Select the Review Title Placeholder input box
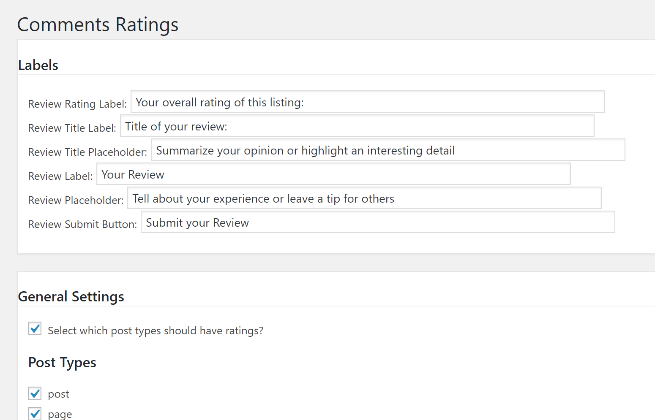This screenshot has width=655, height=420. [x=388, y=150]
